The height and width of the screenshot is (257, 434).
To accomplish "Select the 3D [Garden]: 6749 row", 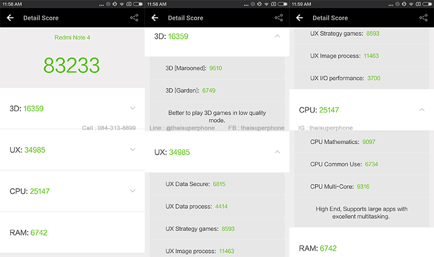I will tap(191, 90).
